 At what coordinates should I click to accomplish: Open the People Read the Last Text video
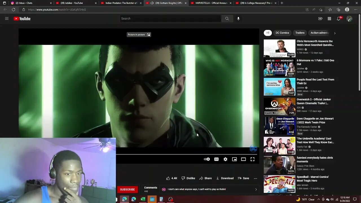pos(315,81)
